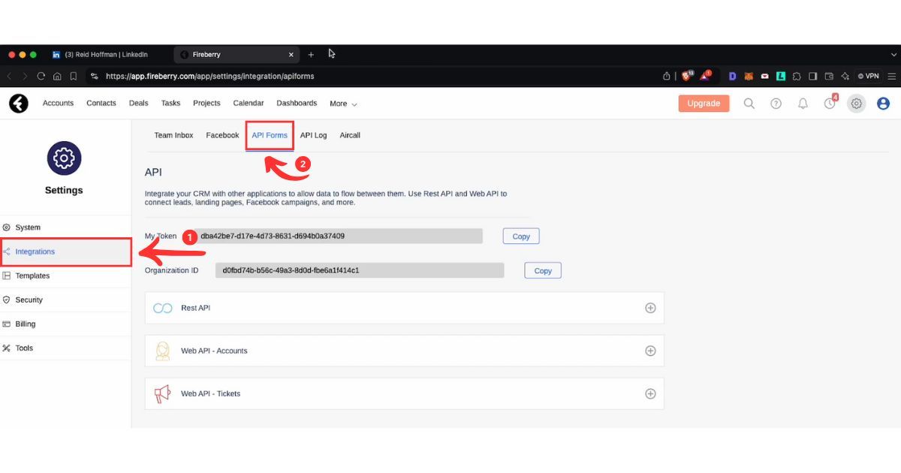Viewport: 901px width, 473px height.
Task: Open System in settings sidebar
Action: coord(65,227)
